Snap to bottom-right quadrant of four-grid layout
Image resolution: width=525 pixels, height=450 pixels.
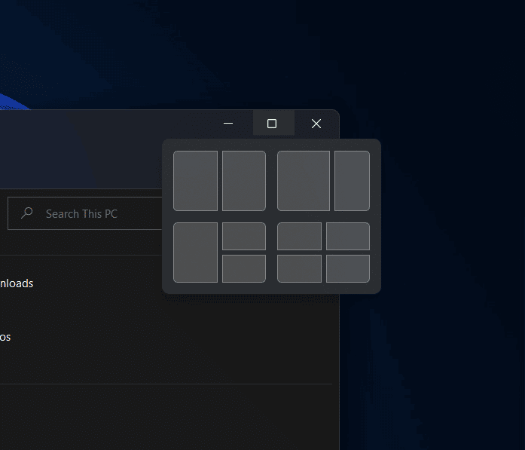(x=348, y=268)
